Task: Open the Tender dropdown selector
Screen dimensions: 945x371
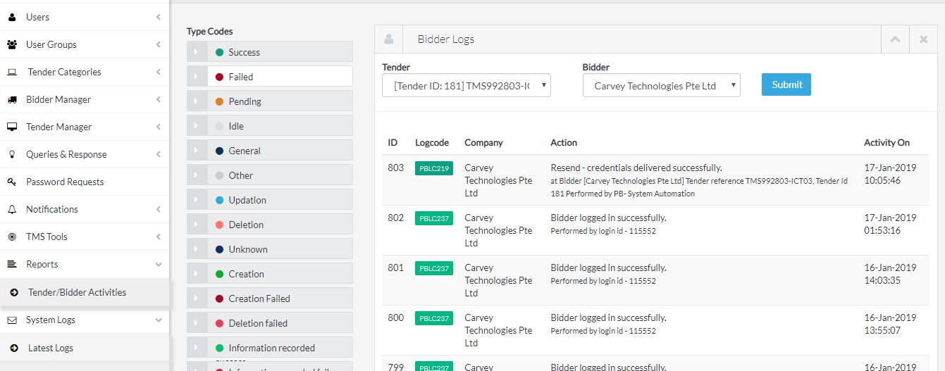Action: point(466,85)
